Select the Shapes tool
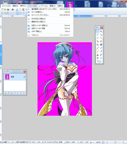This screenshot has width=127, height=144. coord(99,61)
